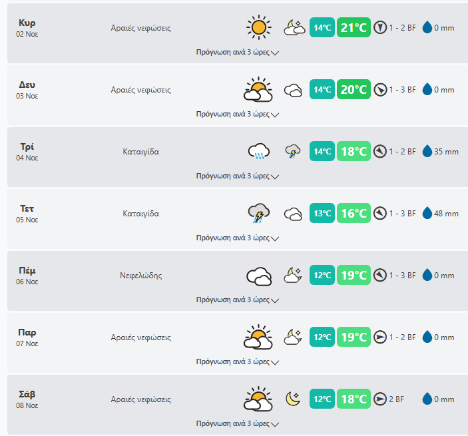Click the 13°C low temperature badge for Wednesday
The image size is (468, 436).
[x=322, y=214]
